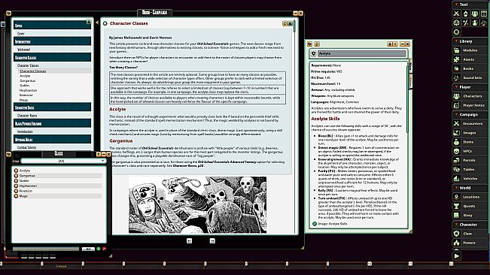Open the Assets library entry
This screenshot has height=275, width=490.
[x=470, y=59]
